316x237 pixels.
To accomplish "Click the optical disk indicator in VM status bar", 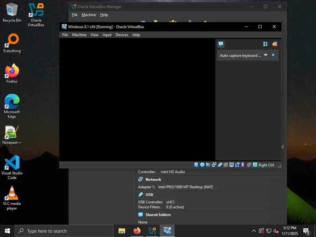I will (202, 165).
